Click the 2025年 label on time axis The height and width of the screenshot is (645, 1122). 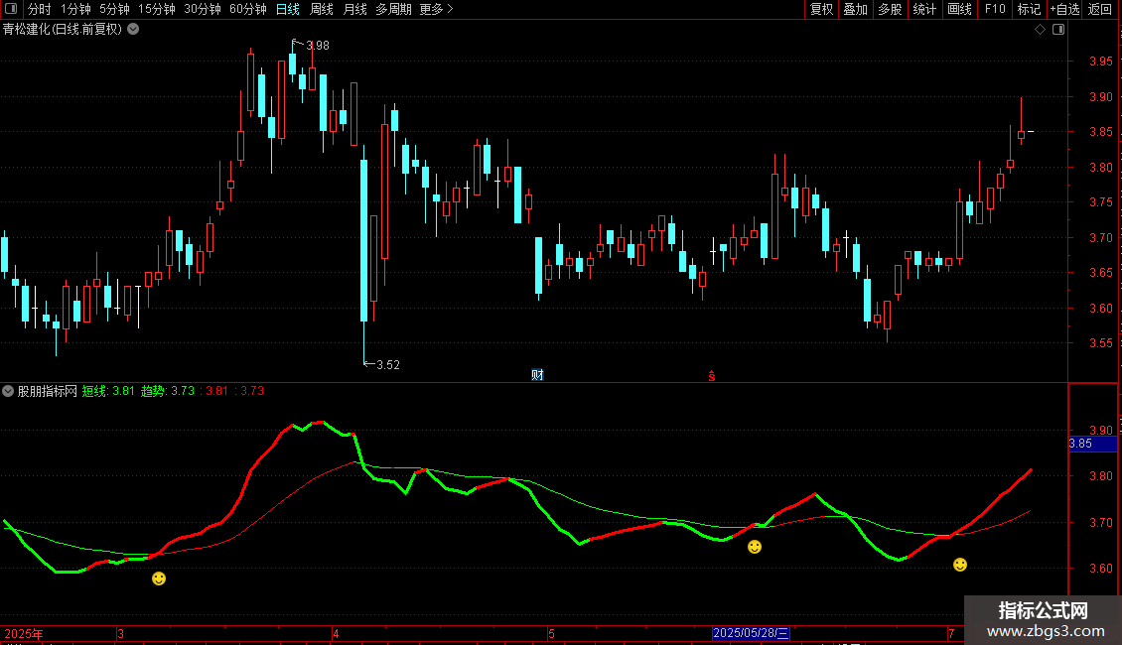(x=24, y=633)
